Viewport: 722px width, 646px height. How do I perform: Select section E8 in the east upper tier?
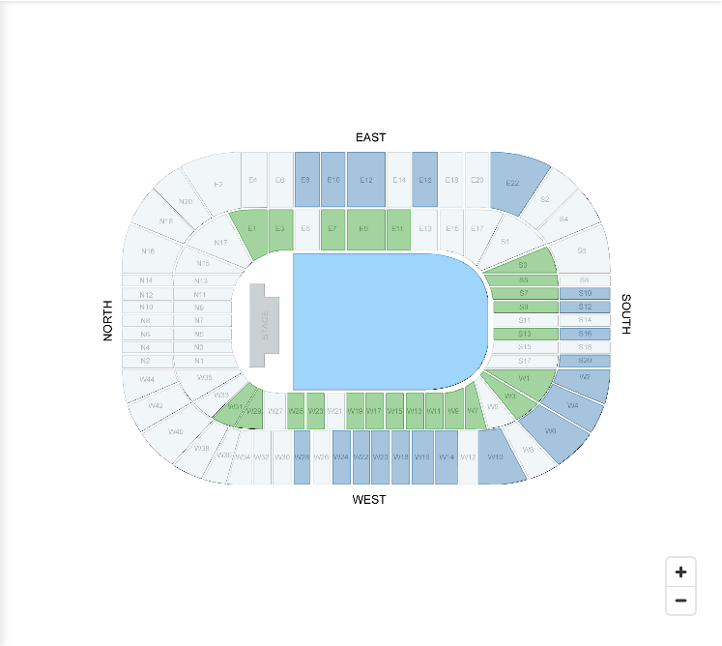[x=306, y=180]
